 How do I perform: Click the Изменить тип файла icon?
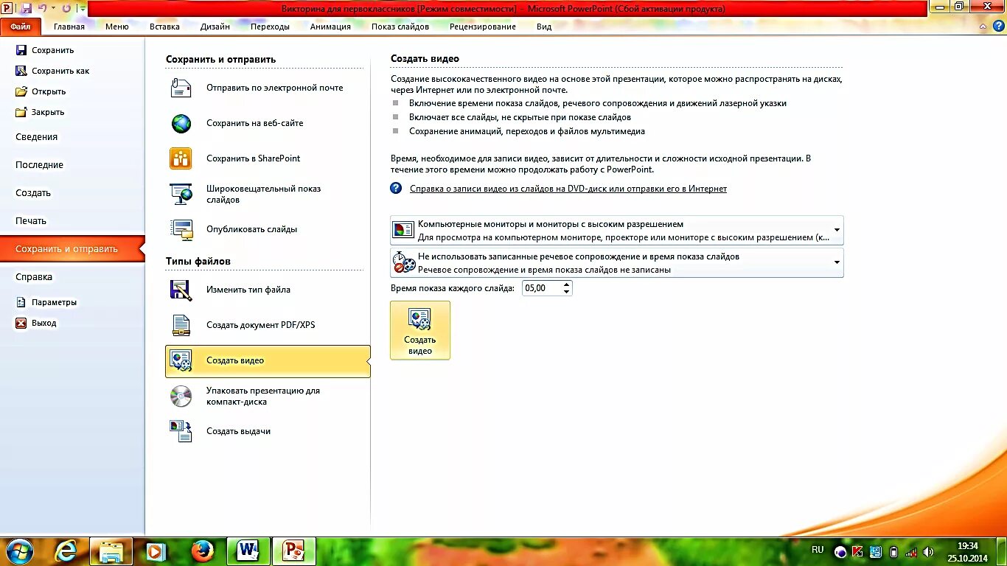(181, 290)
